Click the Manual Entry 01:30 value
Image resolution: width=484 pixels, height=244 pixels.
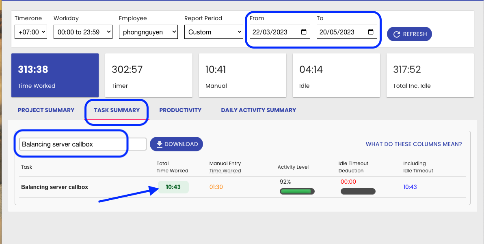tap(216, 187)
